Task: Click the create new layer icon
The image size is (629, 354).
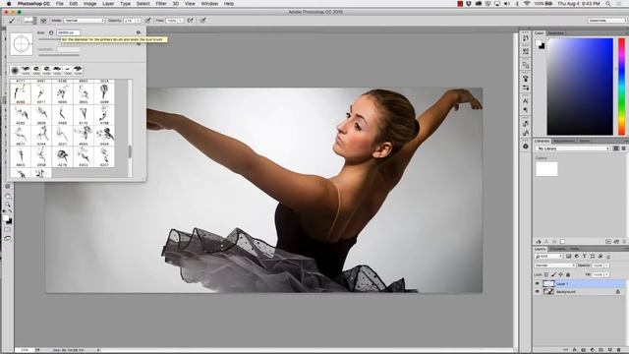Action: pos(609,350)
